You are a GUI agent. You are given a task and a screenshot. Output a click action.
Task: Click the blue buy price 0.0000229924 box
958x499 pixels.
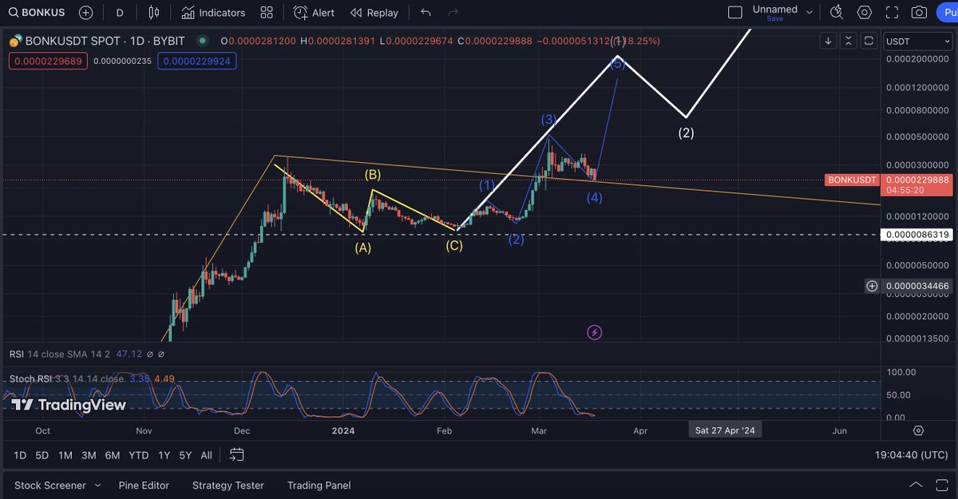pyautogui.click(x=197, y=60)
